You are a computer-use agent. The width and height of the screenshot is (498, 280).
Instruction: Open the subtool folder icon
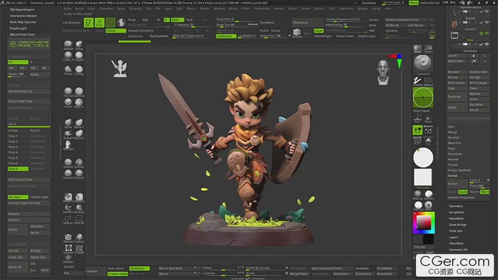(x=454, y=35)
